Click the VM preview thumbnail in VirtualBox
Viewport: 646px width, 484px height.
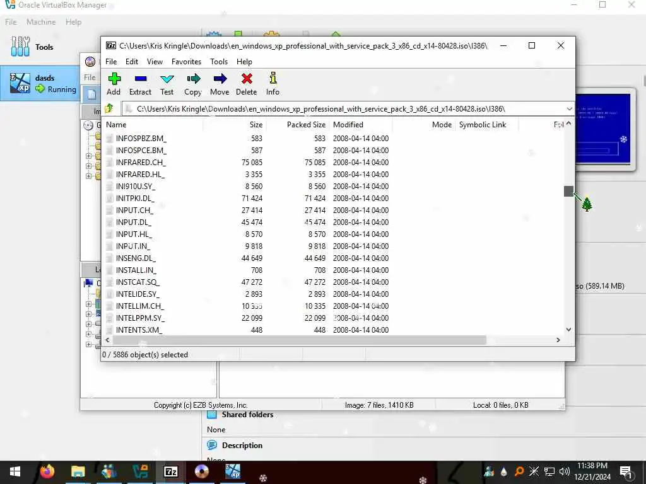[x=602, y=129]
